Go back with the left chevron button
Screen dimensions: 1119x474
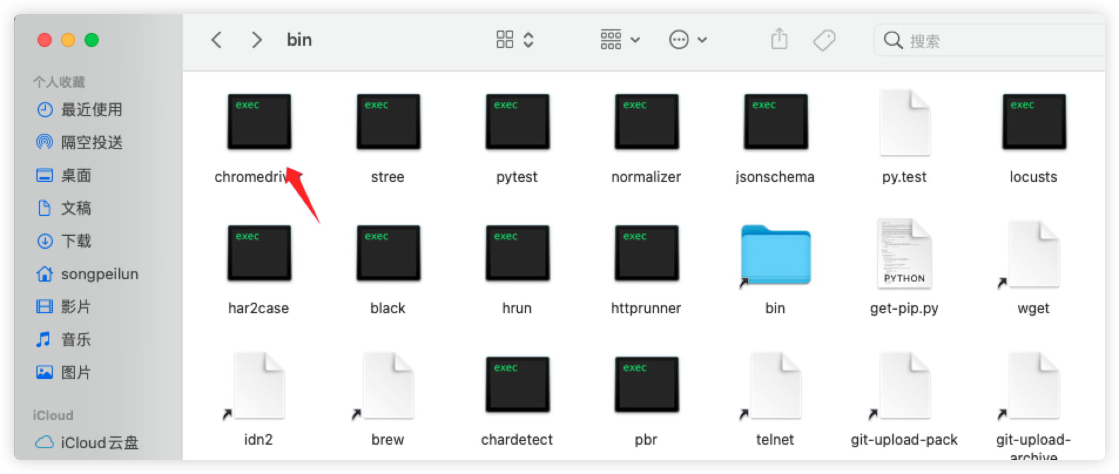216,40
